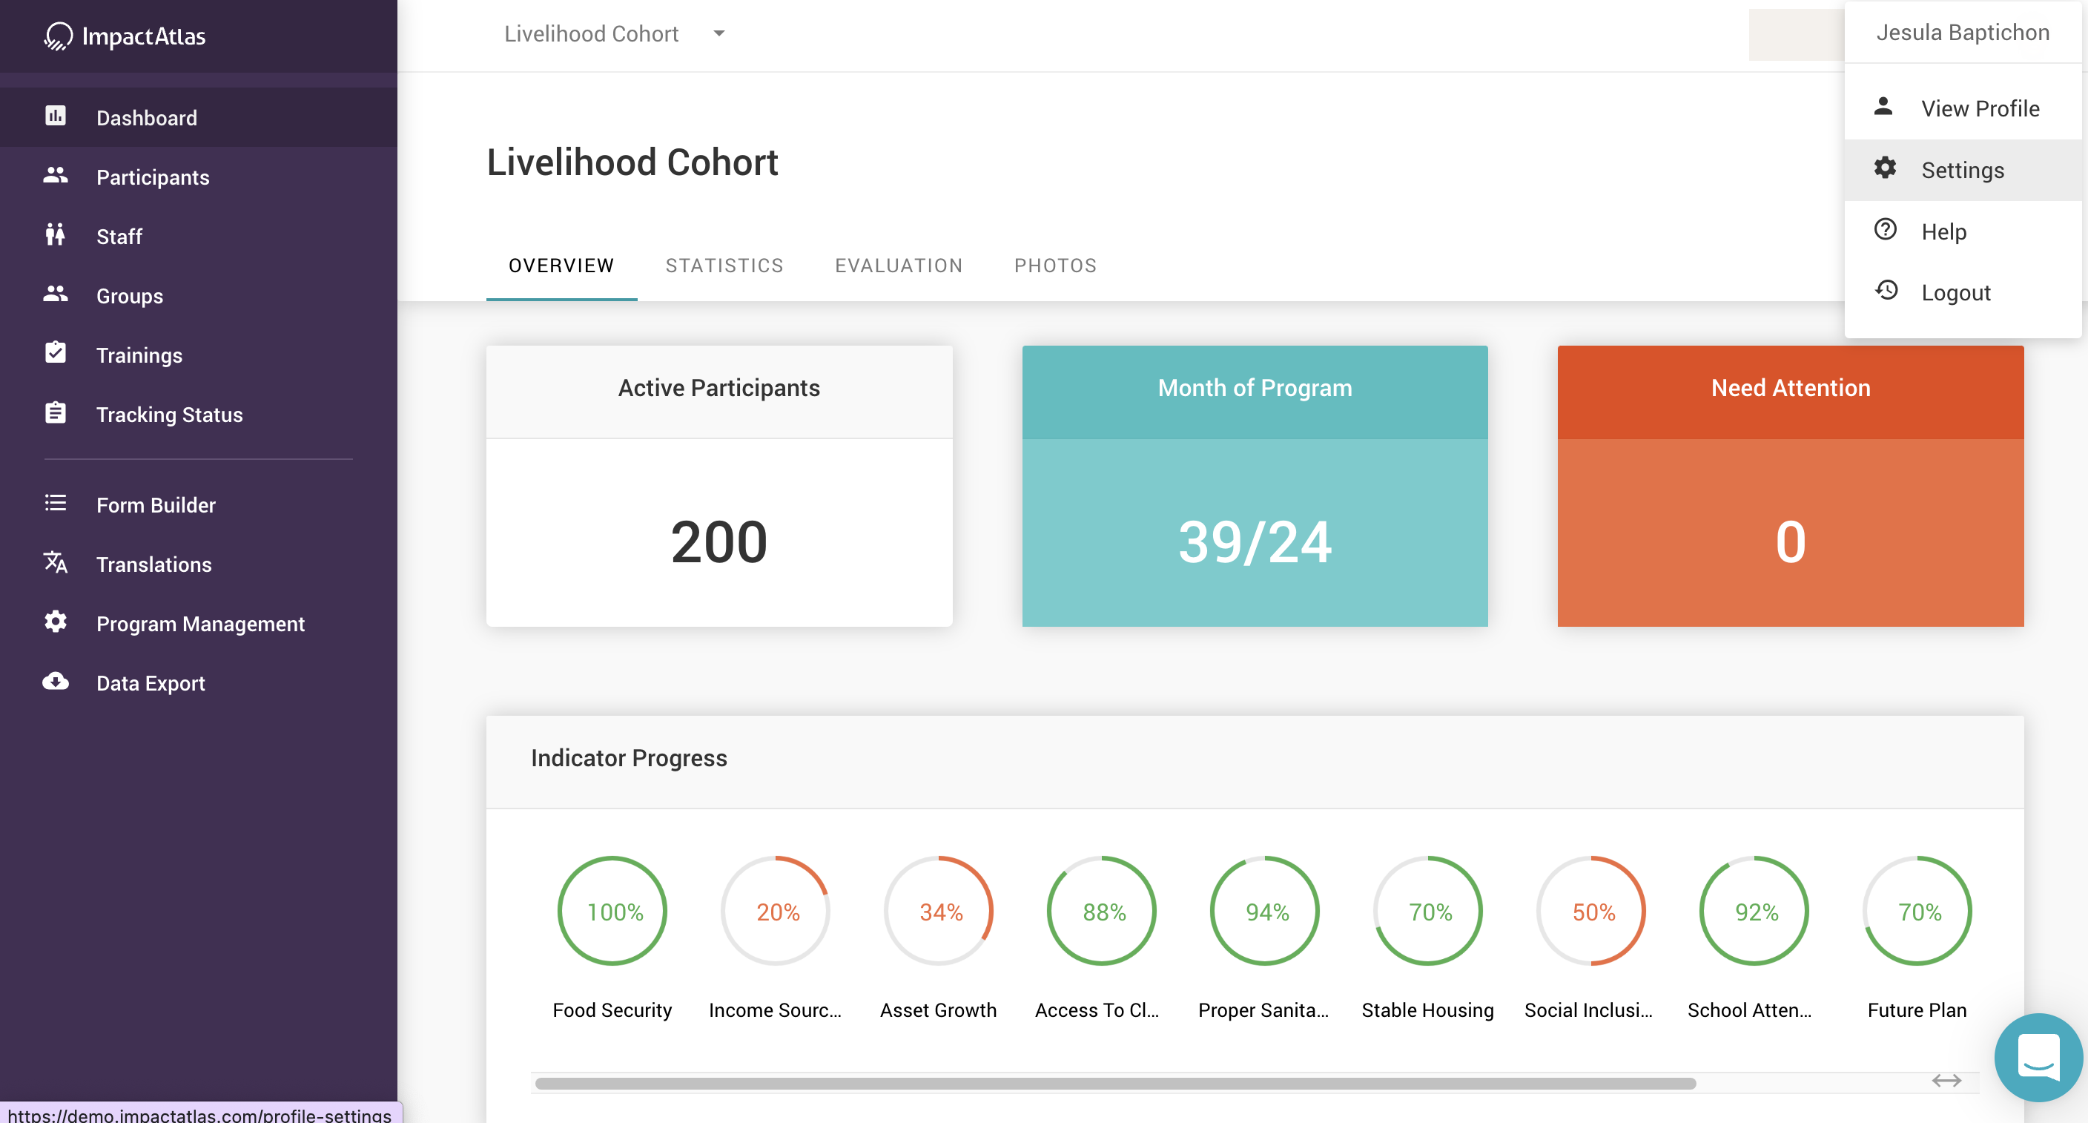Click the horizontal expand arrows in Indicator Progress
This screenshot has width=2088, height=1123.
coord(1946,1081)
